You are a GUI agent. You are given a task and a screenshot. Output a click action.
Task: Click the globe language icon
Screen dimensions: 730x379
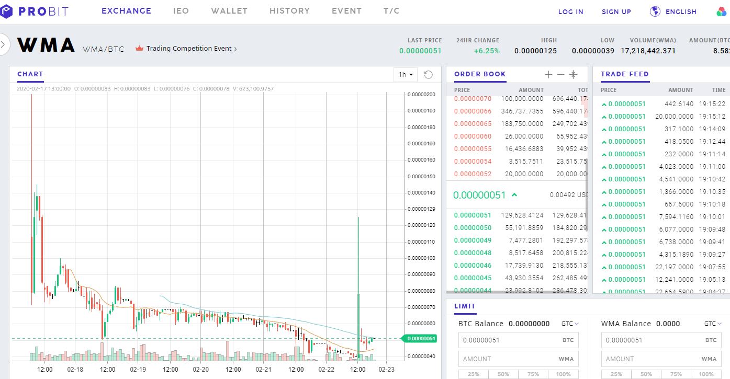[x=655, y=11]
